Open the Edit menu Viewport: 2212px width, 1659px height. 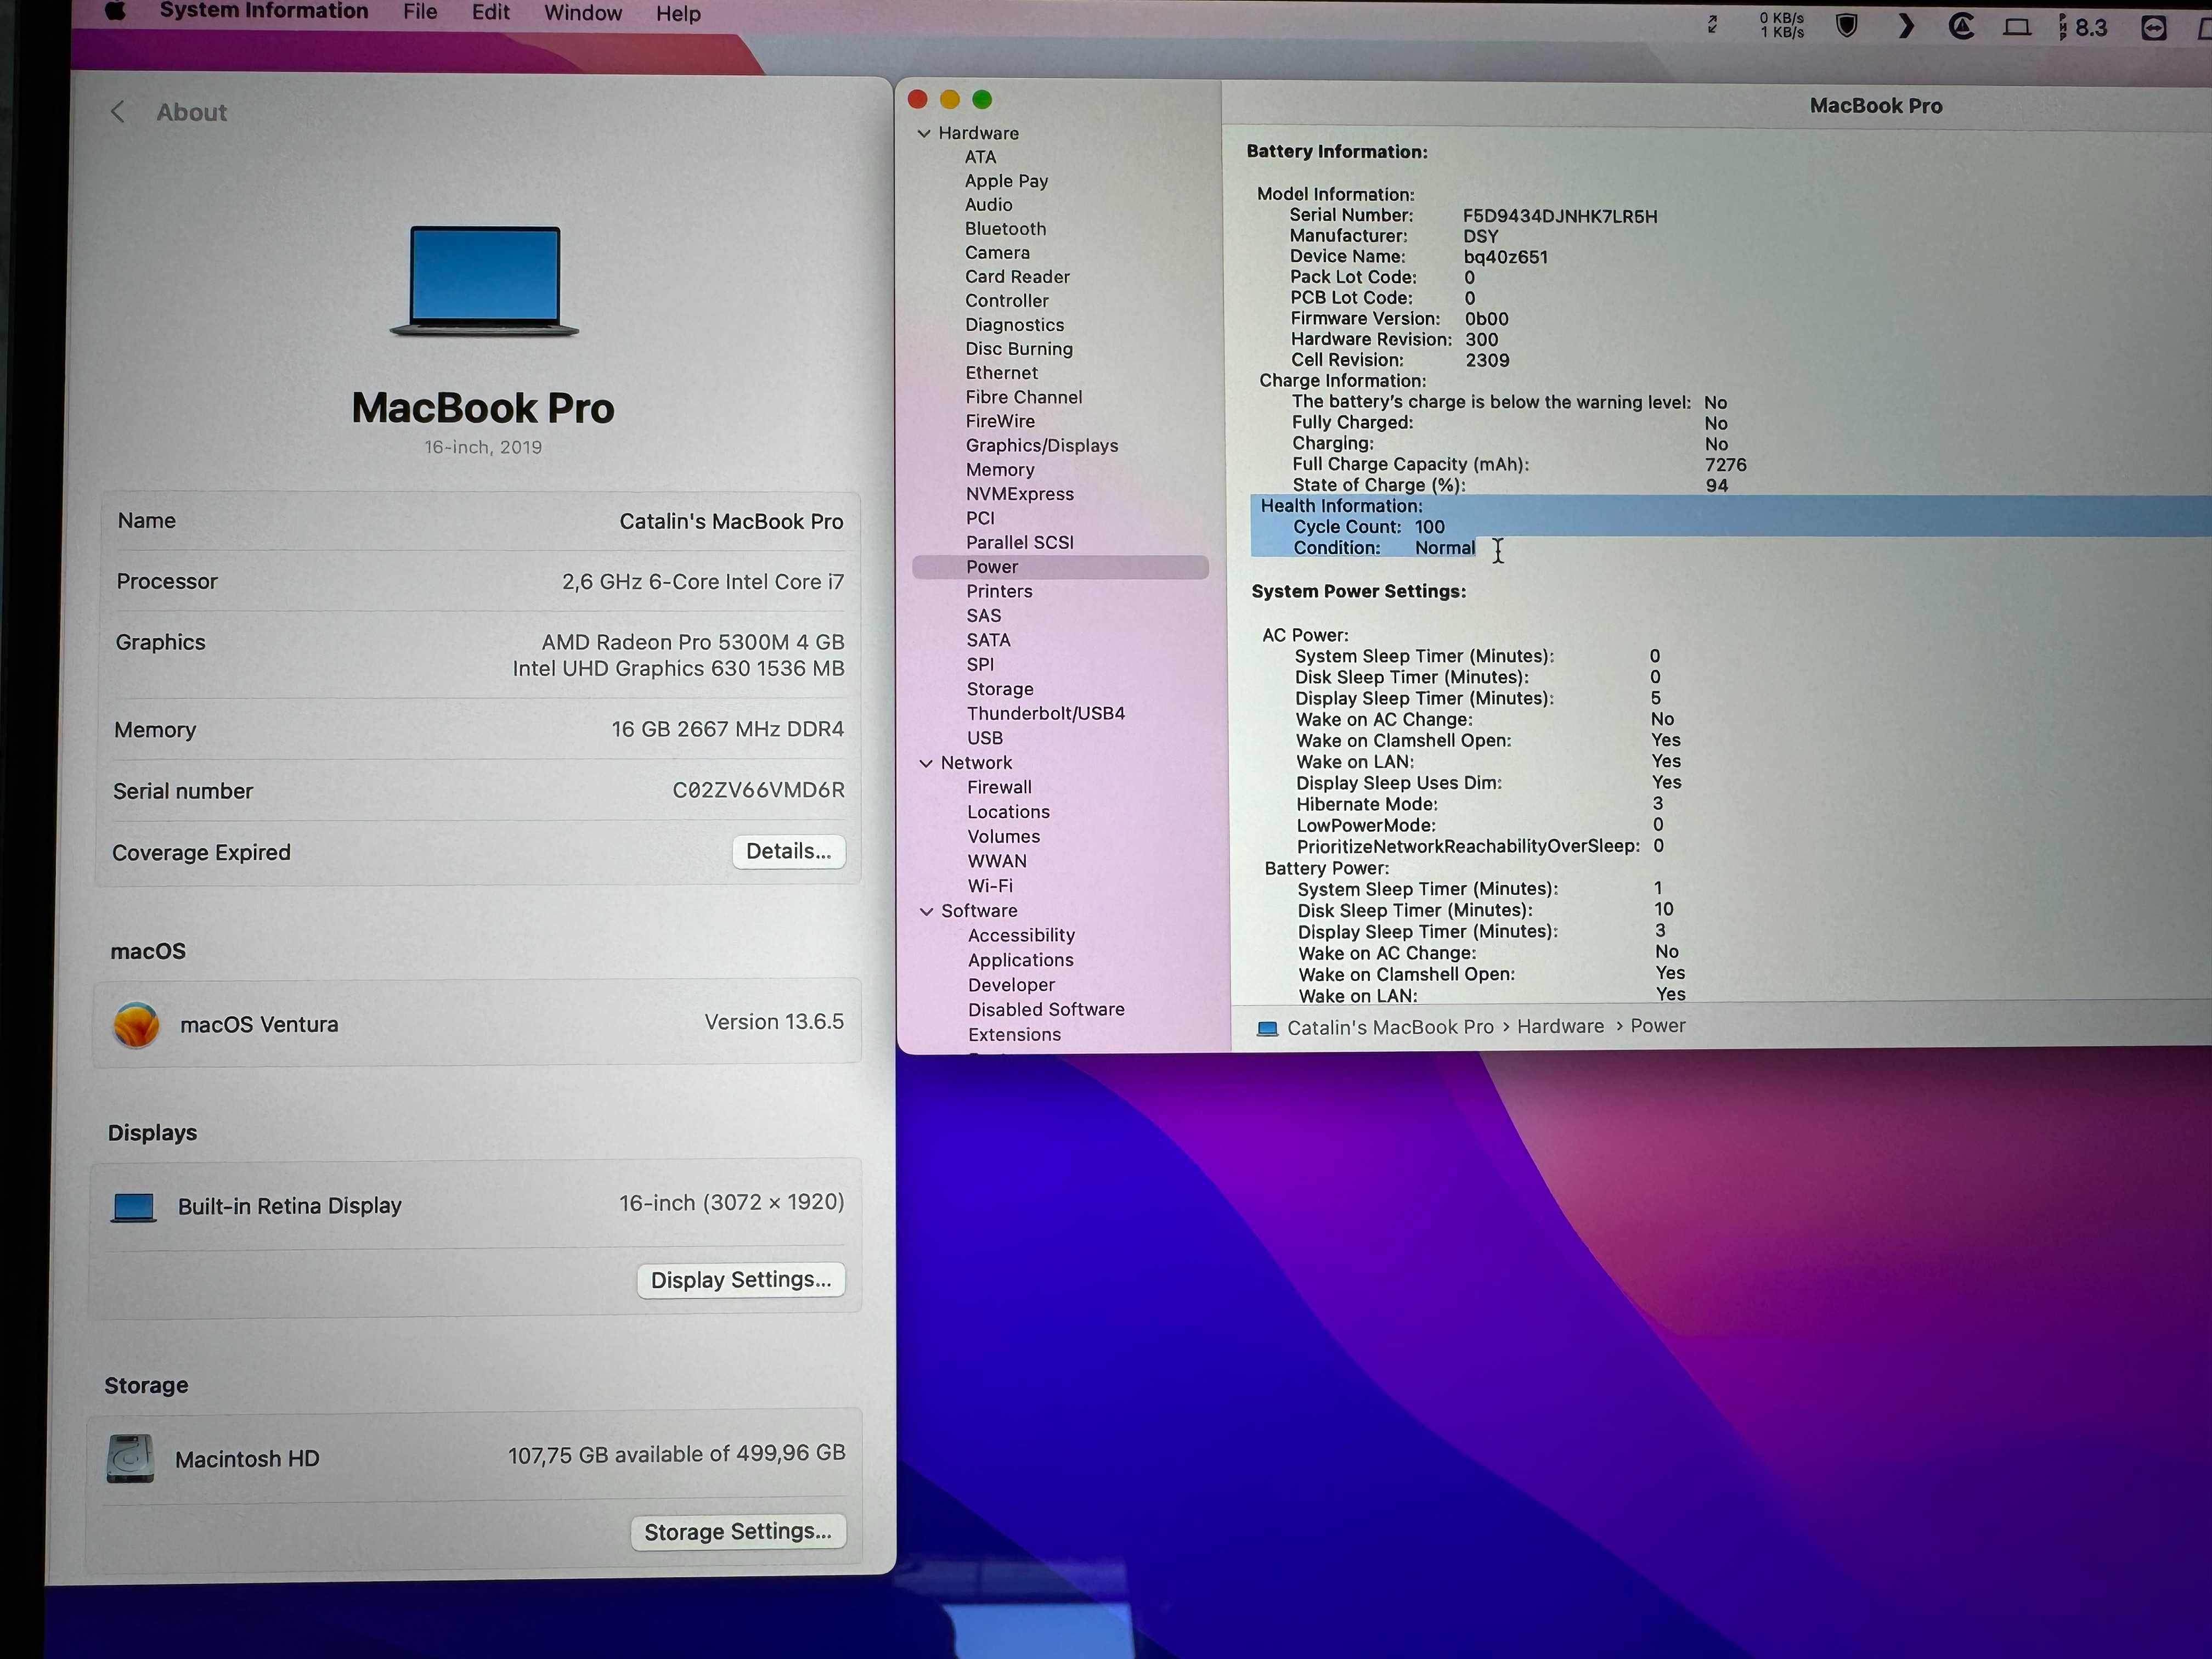point(490,12)
